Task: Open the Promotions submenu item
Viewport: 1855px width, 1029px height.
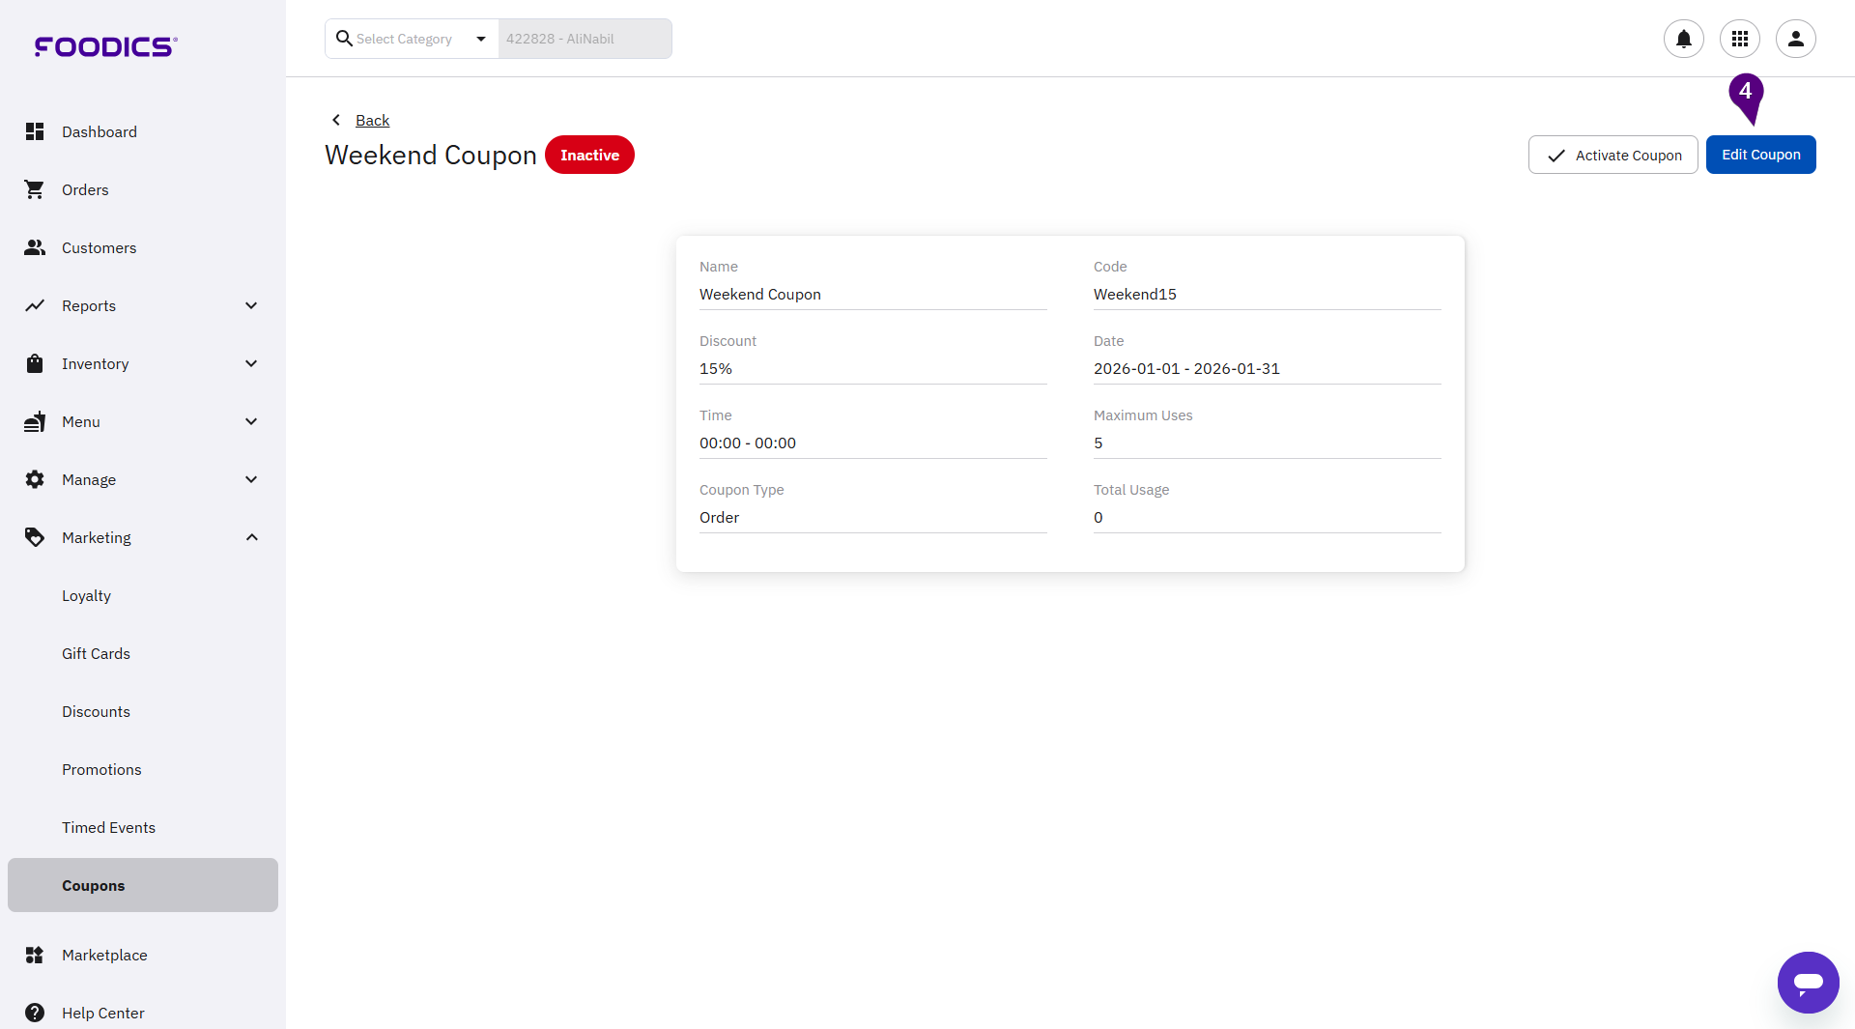Action: coord(101,769)
